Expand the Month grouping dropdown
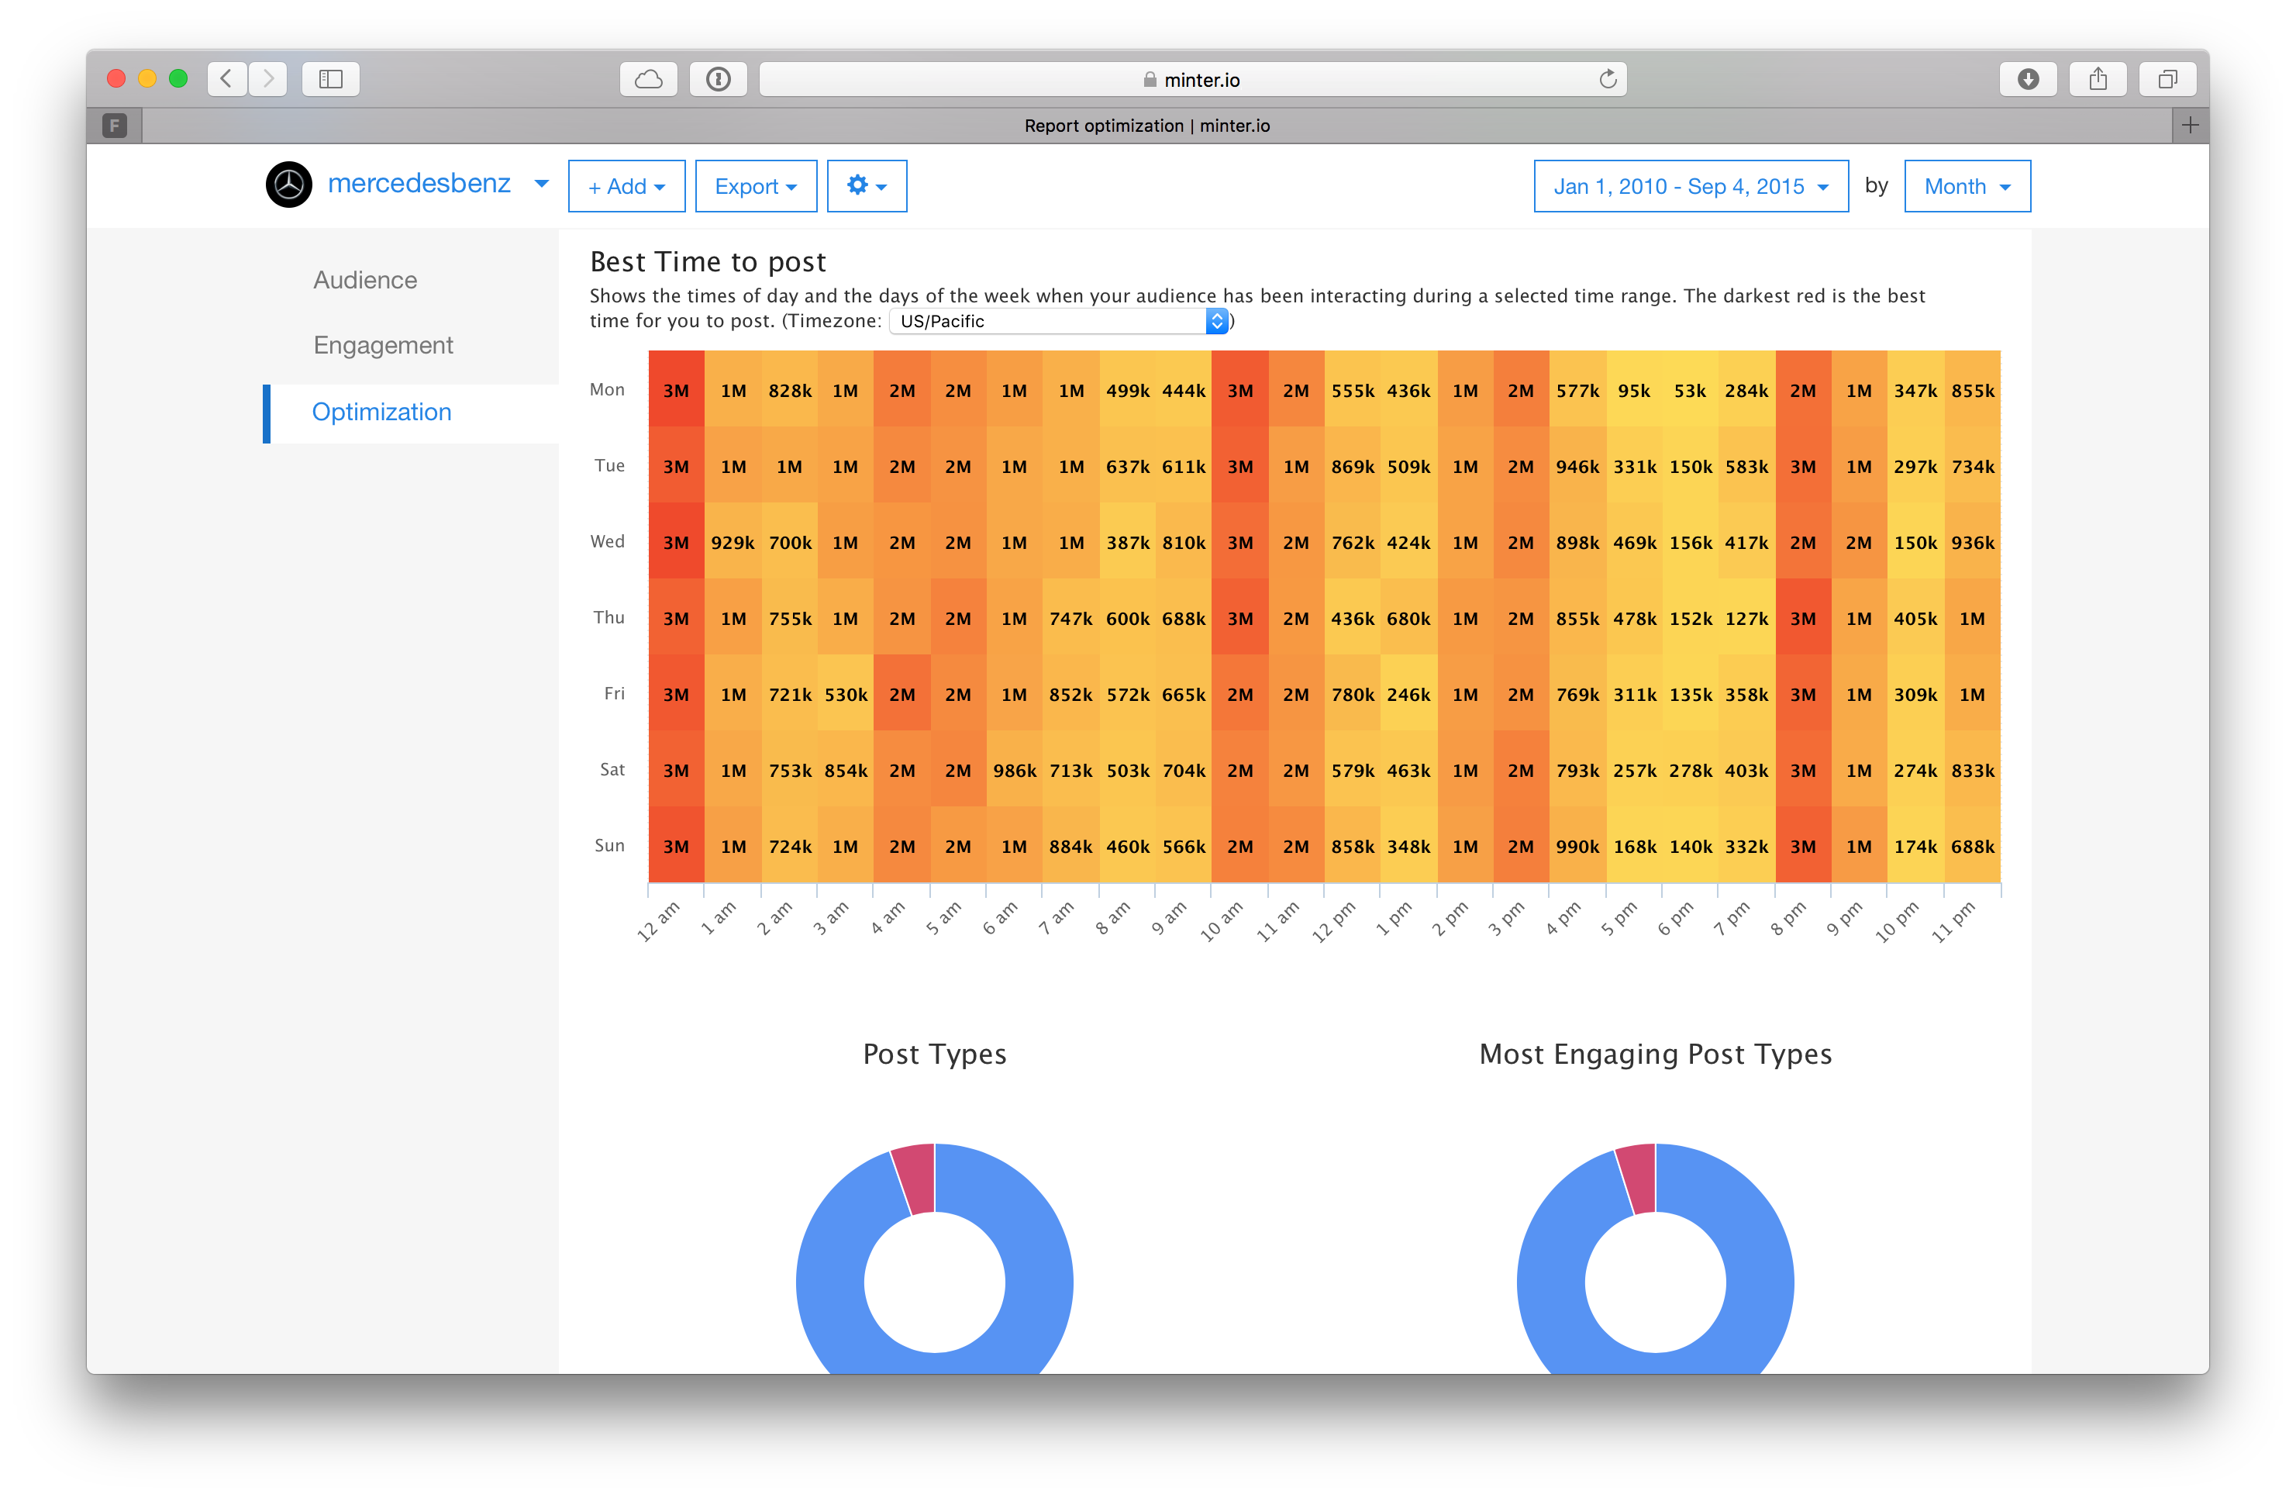Image resolution: width=2296 pixels, height=1498 pixels. (1967, 186)
